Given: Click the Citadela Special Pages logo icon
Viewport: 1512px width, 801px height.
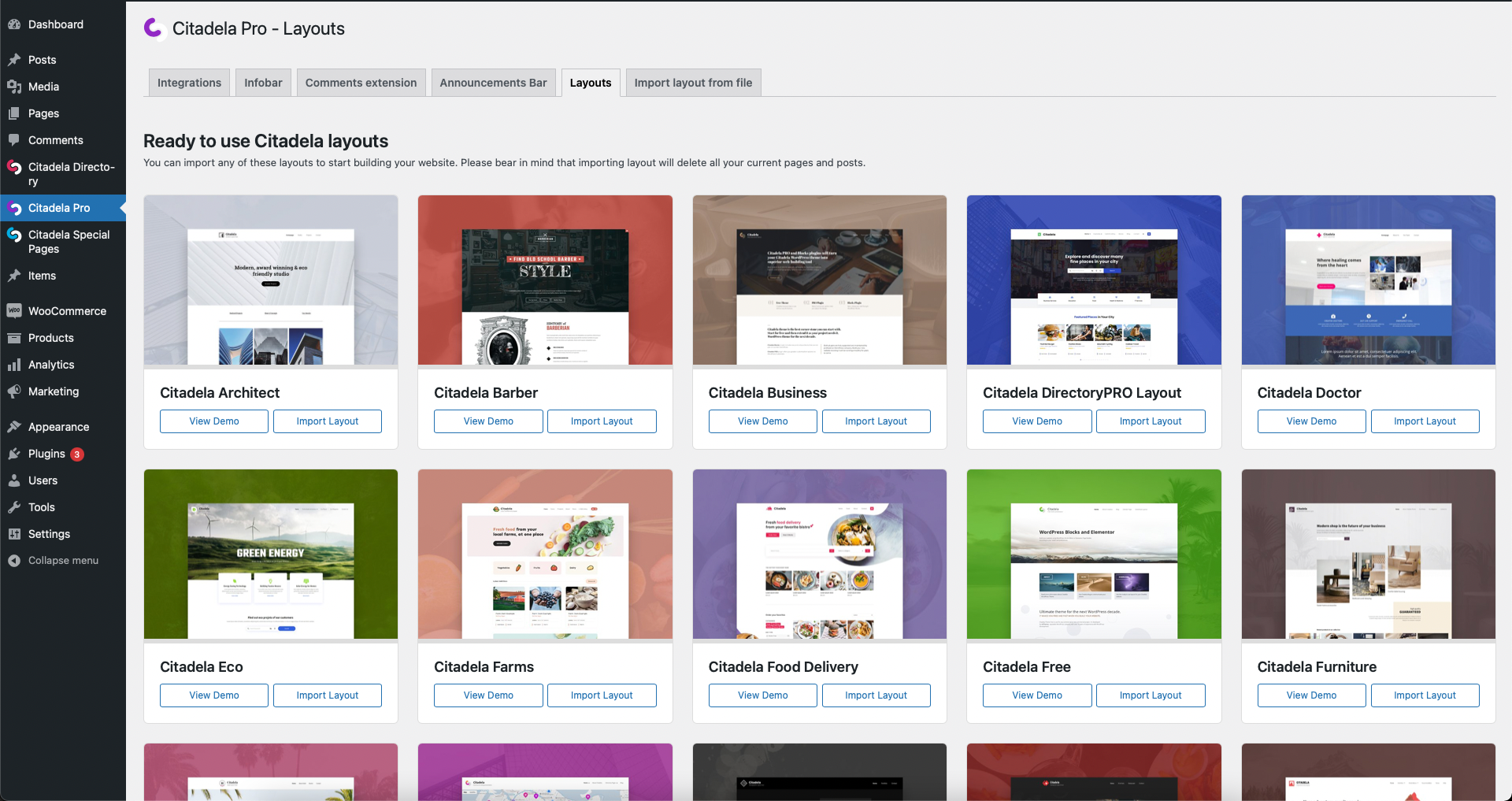Looking at the screenshot, I should coord(14,235).
